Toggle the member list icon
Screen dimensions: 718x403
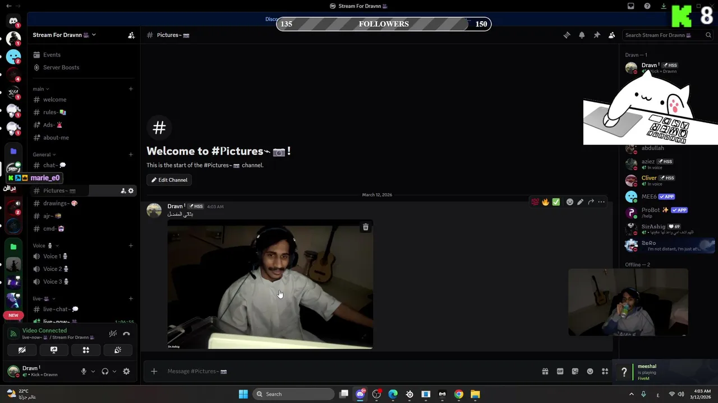coord(612,35)
